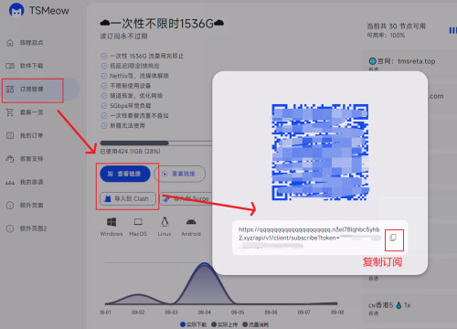457x329 pixels.
Task: Click the 重置链接 reset link button
Action: (x=180, y=174)
